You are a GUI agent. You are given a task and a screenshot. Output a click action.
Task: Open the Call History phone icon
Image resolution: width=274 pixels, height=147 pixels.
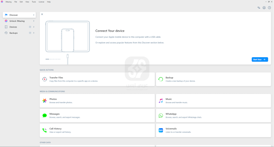44,130
